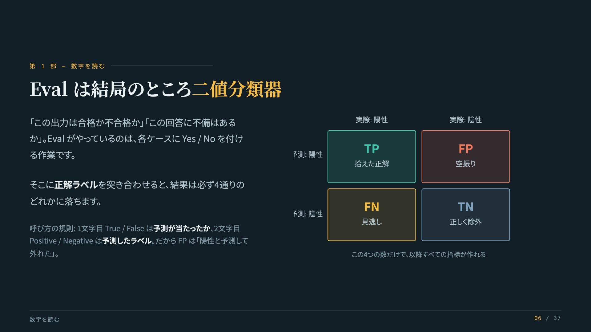
Task: Click the slide title 'Eval は結局のところ二値分類器'
Action: click(x=155, y=89)
